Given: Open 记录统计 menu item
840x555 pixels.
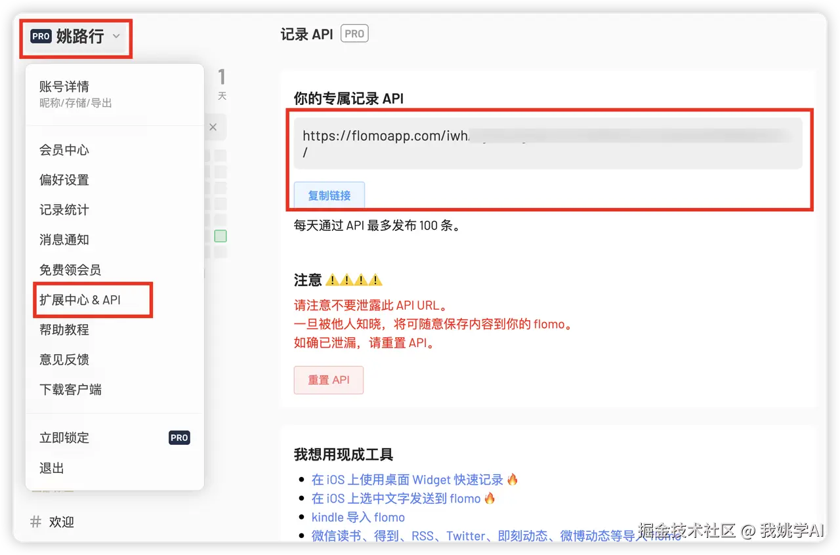Looking at the screenshot, I should tap(64, 210).
